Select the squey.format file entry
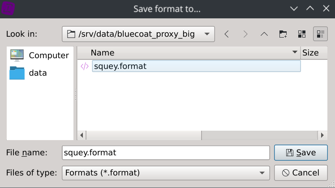This screenshot has width=335, height=188. pos(120,66)
